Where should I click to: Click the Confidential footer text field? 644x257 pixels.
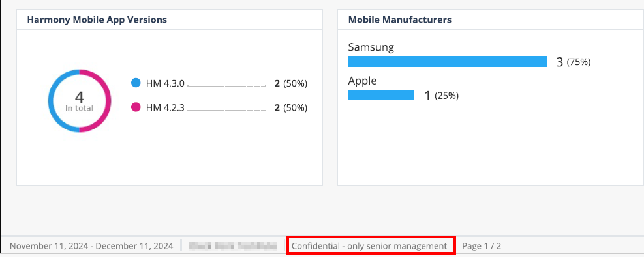point(371,245)
